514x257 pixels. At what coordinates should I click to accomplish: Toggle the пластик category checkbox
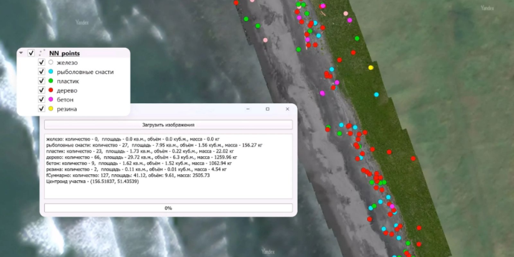[x=41, y=80]
